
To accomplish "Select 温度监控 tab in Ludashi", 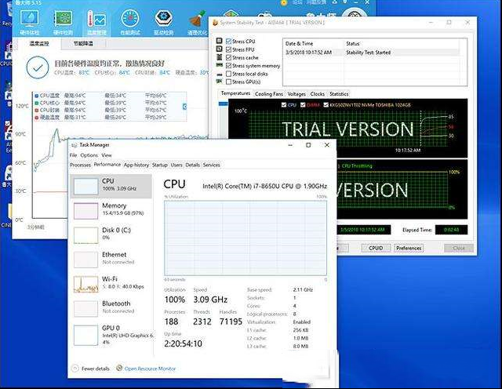I will (x=39, y=44).
